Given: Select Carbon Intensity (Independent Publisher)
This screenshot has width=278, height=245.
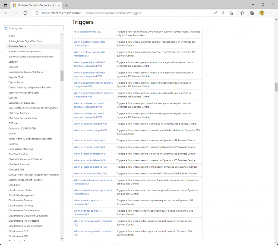Looking at the screenshot, I should 30,88.
